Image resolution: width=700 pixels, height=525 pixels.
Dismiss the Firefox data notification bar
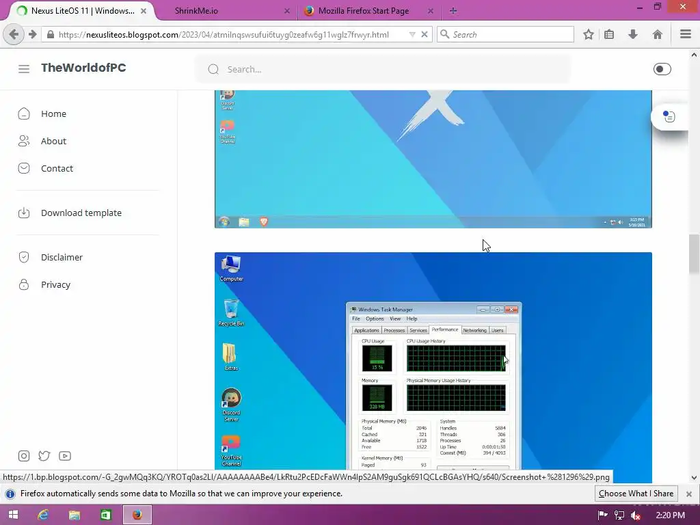pos(689,494)
